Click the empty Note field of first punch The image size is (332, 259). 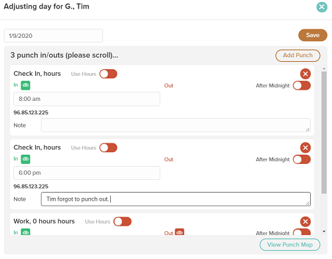[176, 126]
